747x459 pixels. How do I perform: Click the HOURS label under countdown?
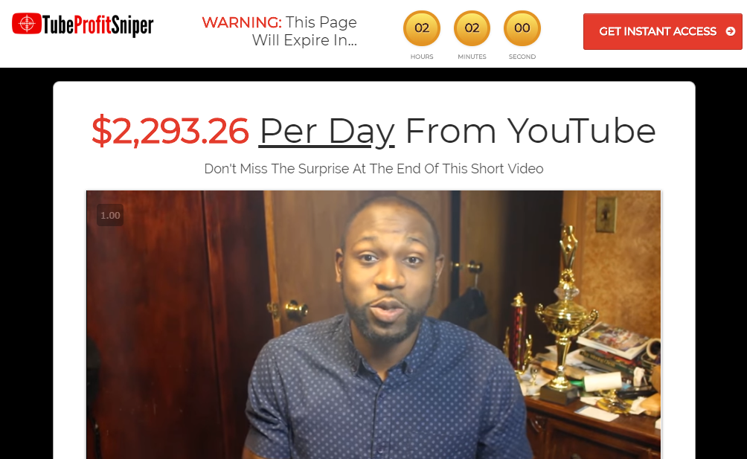click(422, 57)
